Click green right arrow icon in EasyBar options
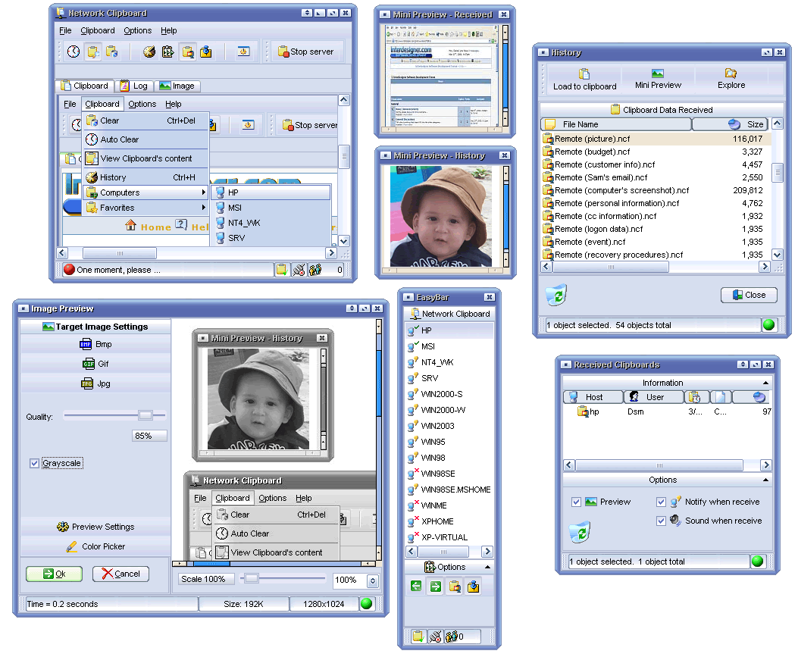Image resolution: width=798 pixels, height=657 pixels. (x=435, y=586)
